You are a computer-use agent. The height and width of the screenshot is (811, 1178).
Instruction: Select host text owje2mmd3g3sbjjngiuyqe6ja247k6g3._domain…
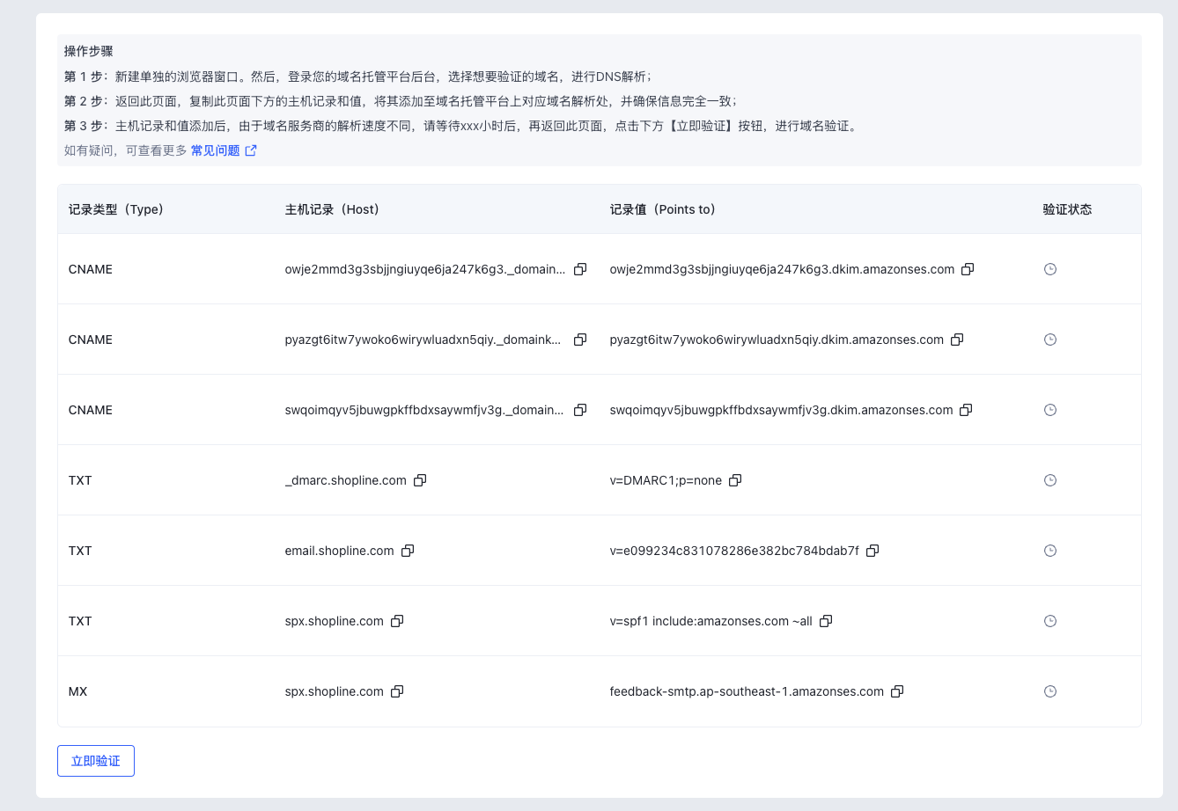click(425, 269)
